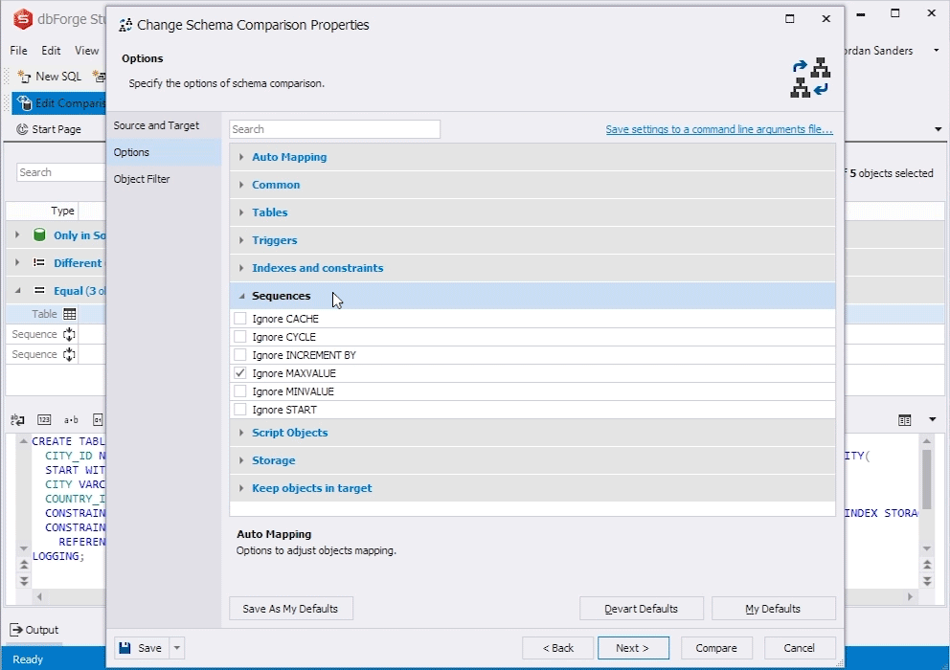
Task: Click the Edit Comparison toolbar icon
Action: pyautogui.click(x=24, y=103)
